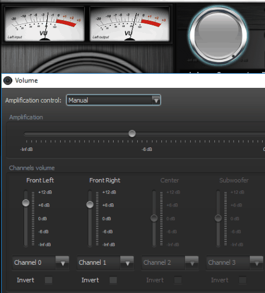Click the -6 dB label under Amplification slider

[x=147, y=149]
